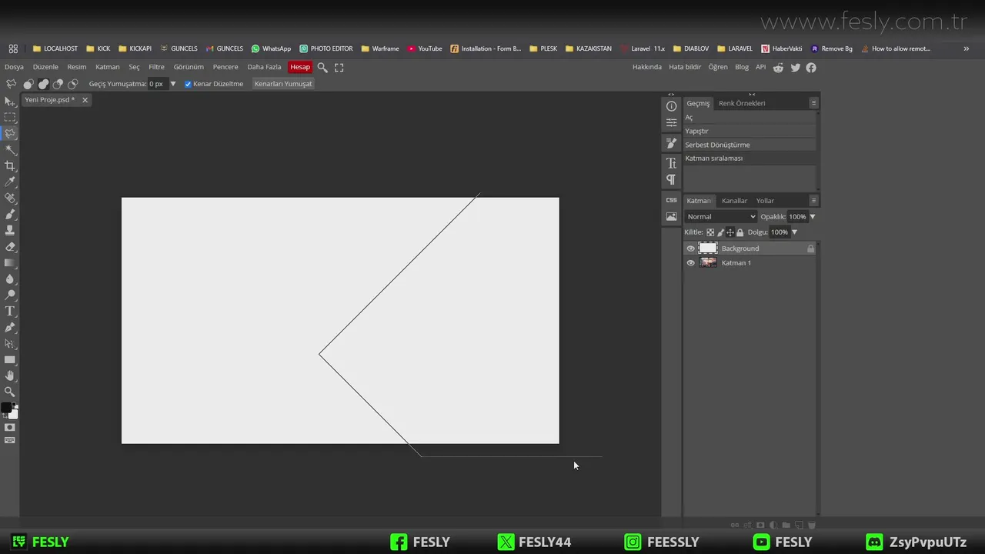The width and height of the screenshot is (985, 554).
Task: Open the Dosya menu
Action: [x=14, y=67]
